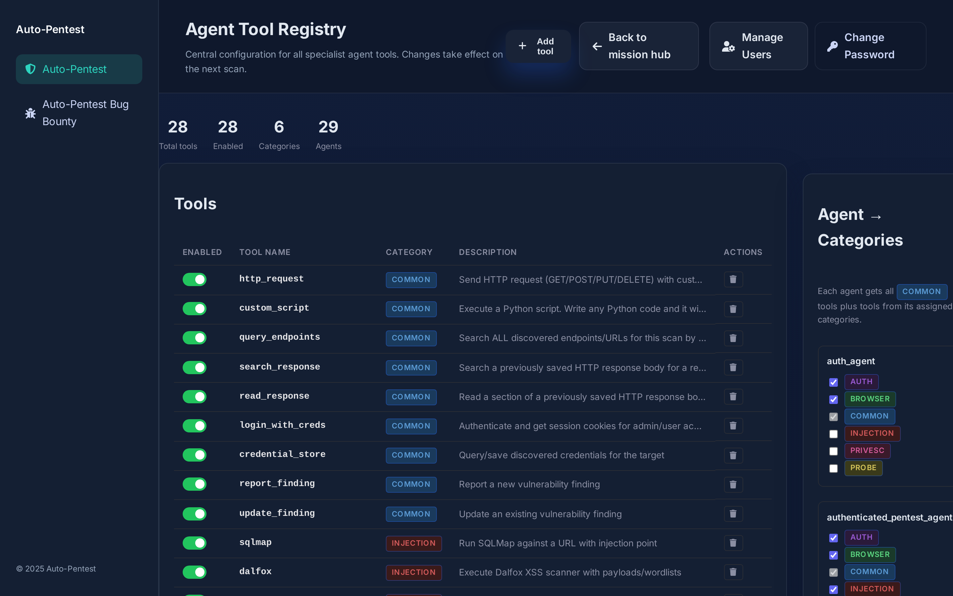Click the Back to mission hub button

638,46
